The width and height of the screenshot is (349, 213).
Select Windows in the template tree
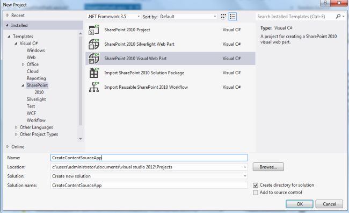point(35,51)
